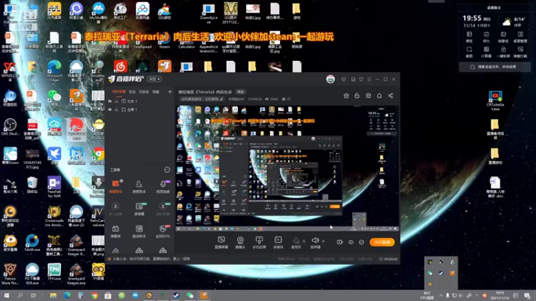Click the taskbar clock
This screenshot has height=301, width=536.
(x=500, y=296)
